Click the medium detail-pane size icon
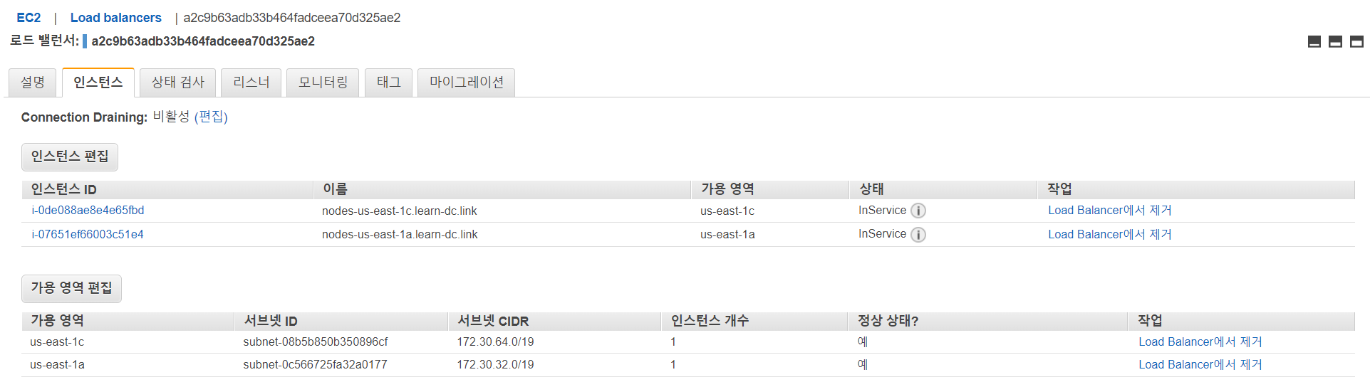The image size is (1370, 387). (x=1336, y=42)
